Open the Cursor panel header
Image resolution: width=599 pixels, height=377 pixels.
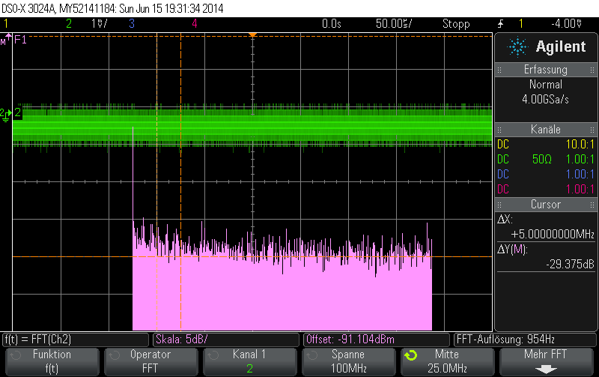546,204
